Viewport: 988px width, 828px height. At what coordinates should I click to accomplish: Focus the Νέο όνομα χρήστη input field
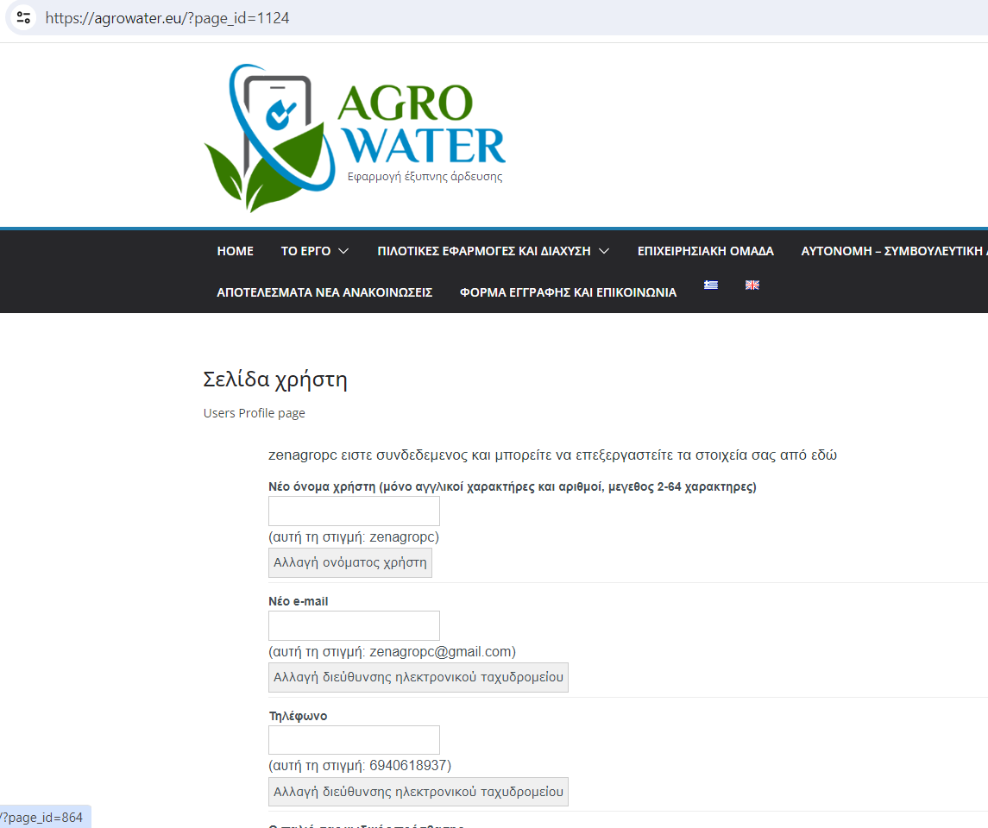coord(354,511)
